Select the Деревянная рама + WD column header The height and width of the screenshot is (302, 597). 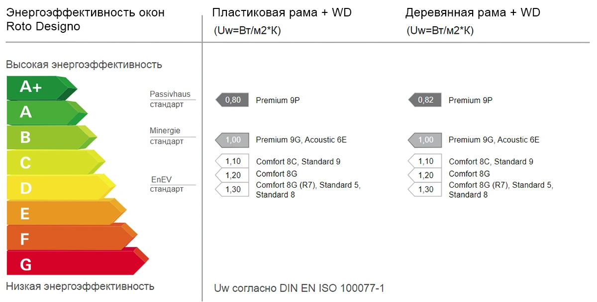point(473,13)
